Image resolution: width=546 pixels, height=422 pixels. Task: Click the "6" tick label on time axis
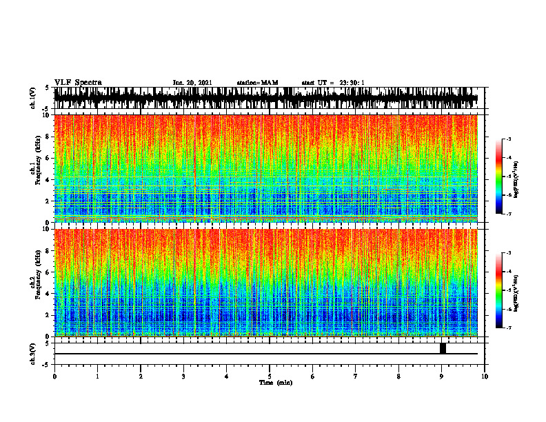pos(313,376)
